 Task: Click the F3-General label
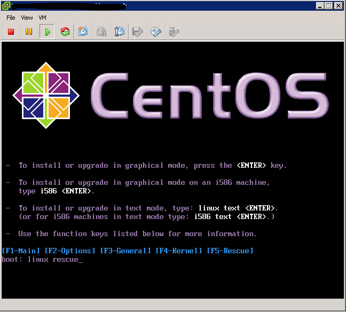[125, 251]
